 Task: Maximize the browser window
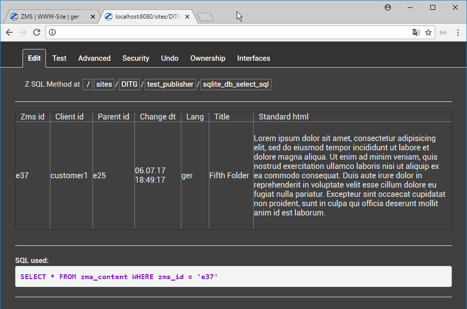(433, 7)
